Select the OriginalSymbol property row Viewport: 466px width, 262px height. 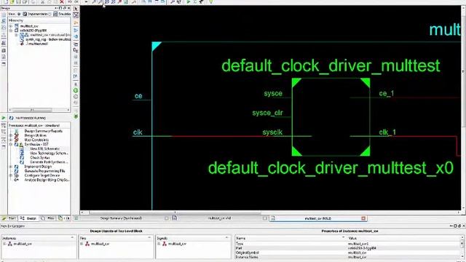click(x=348, y=253)
